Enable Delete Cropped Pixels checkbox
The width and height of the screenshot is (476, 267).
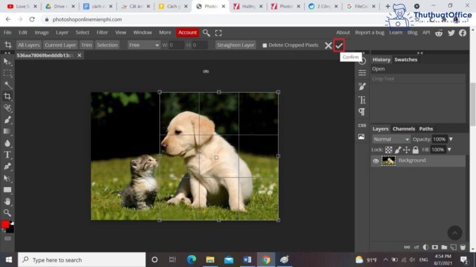point(265,46)
